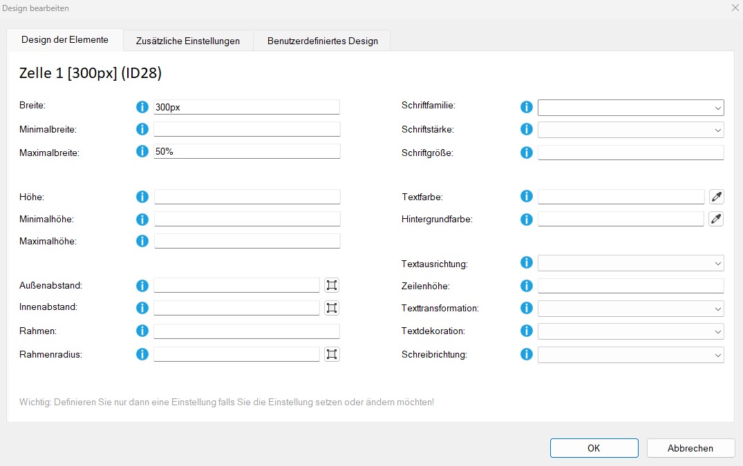Image resolution: width=743 pixels, height=466 pixels.
Task: Click the Textfarbe eyedropper color picker
Action: [717, 197]
